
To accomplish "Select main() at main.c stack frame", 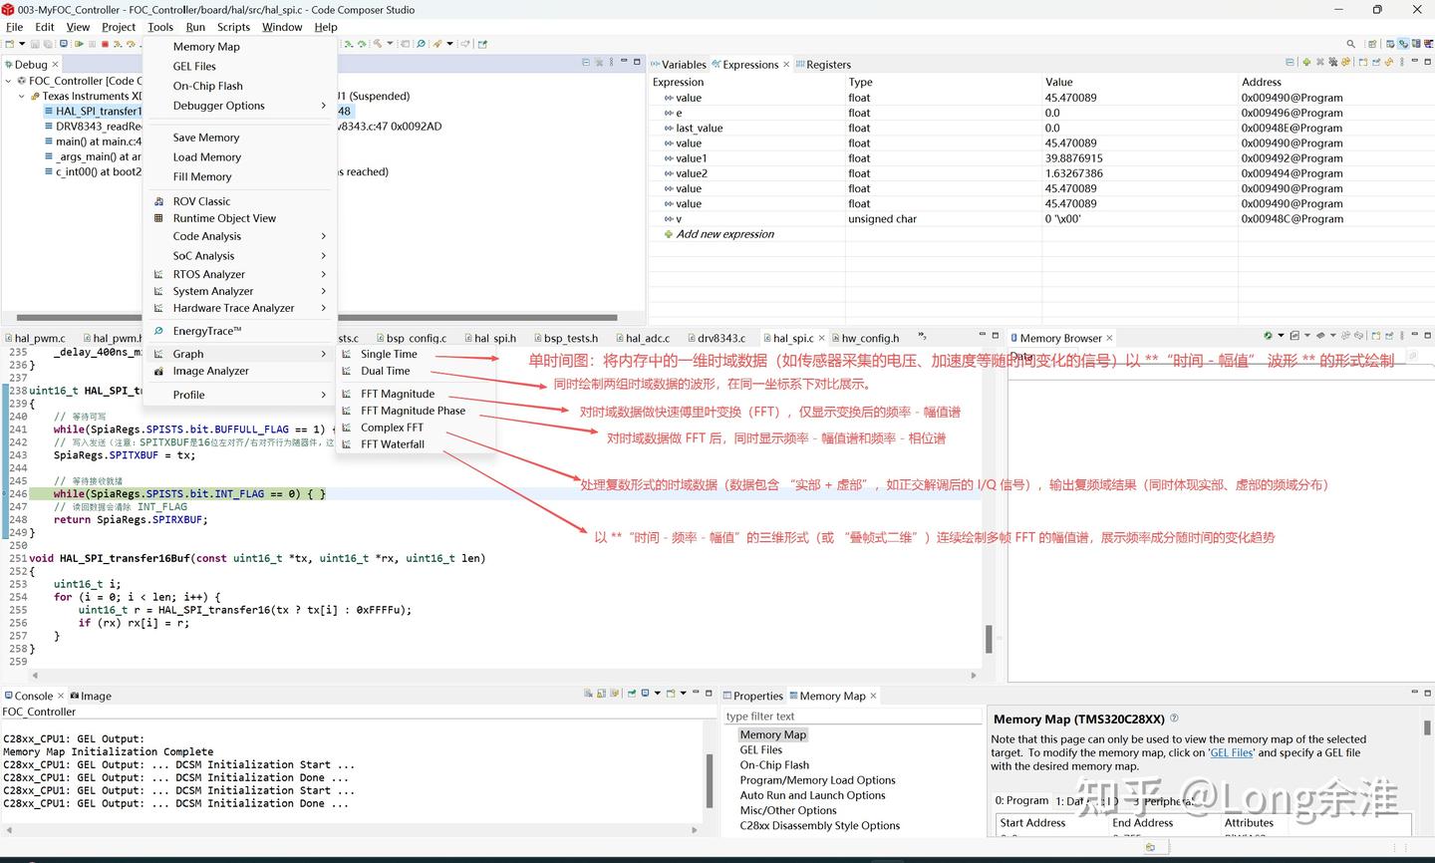I will tap(93, 142).
